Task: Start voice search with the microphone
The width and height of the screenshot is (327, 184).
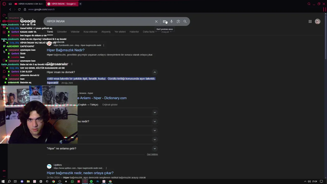Action: point(171,21)
